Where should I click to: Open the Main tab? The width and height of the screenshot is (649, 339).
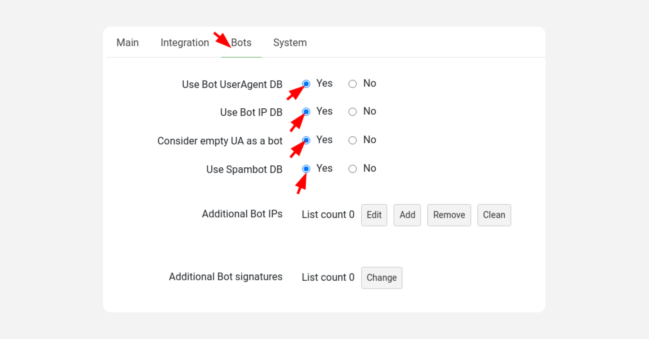coord(127,43)
